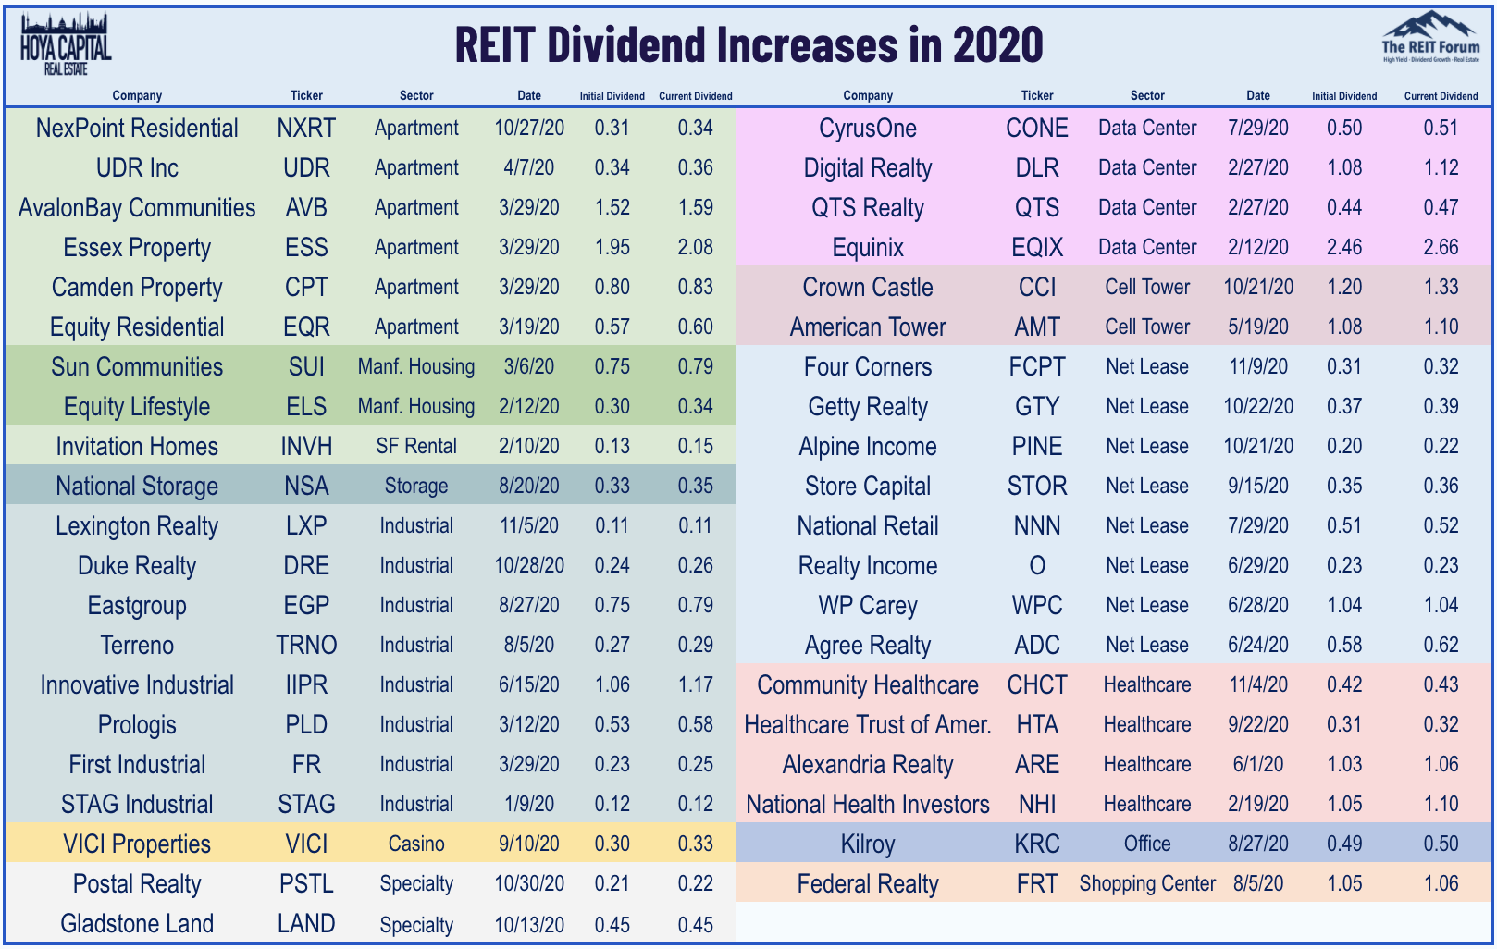Click the EQIX ticker symbol
This screenshot has width=1497, height=949.
[x=1037, y=248]
